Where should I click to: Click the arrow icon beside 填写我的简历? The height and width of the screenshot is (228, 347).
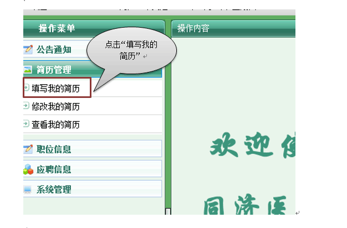26,87
